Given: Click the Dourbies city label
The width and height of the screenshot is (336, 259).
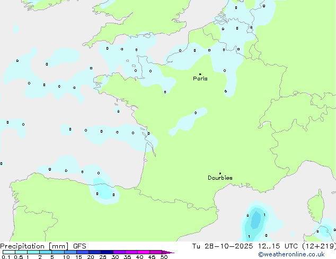Looking at the screenshot, I should [x=220, y=178].
